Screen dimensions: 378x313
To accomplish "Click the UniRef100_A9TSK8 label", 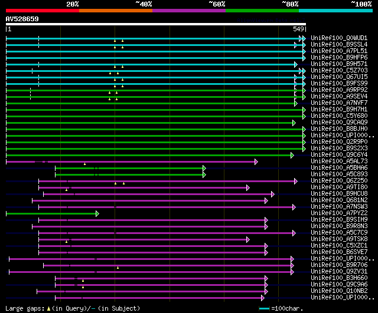I will tap(339, 239).
